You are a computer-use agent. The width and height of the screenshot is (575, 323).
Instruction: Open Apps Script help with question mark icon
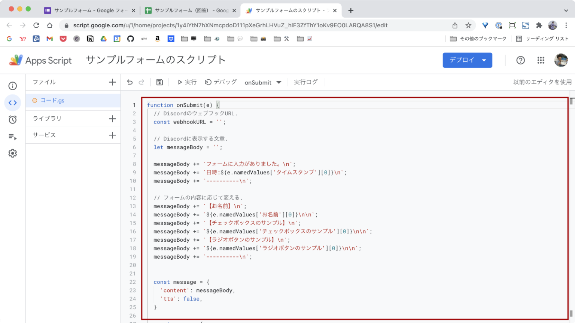pyautogui.click(x=520, y=60)
